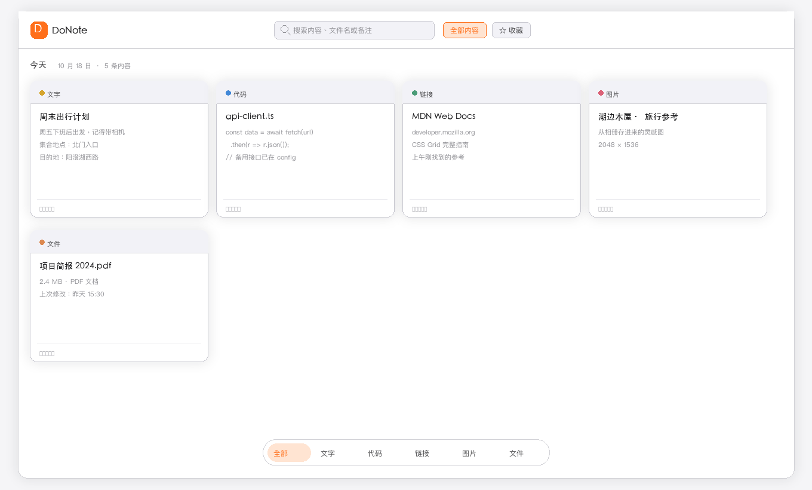Click the orange dot on the 文件 card header
812x490 pixels.
point(42,243)
